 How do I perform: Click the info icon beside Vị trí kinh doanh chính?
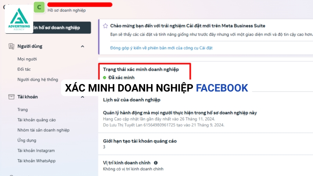click(156, 163)
